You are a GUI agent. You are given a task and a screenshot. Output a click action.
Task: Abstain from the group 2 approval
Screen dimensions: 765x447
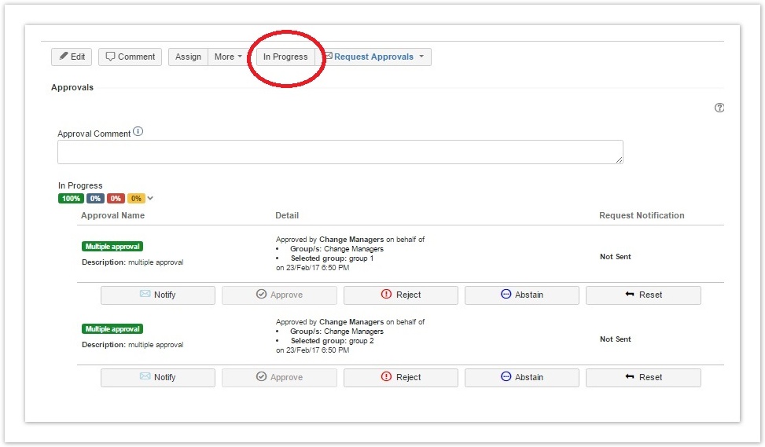click(521, 377)
